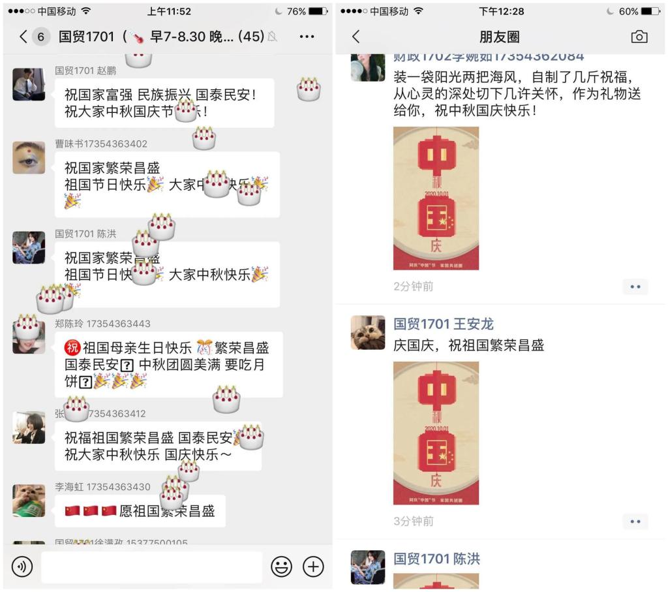668x592 pixels.
Task: Tap the camera icon in Moments
Action: 639,37
